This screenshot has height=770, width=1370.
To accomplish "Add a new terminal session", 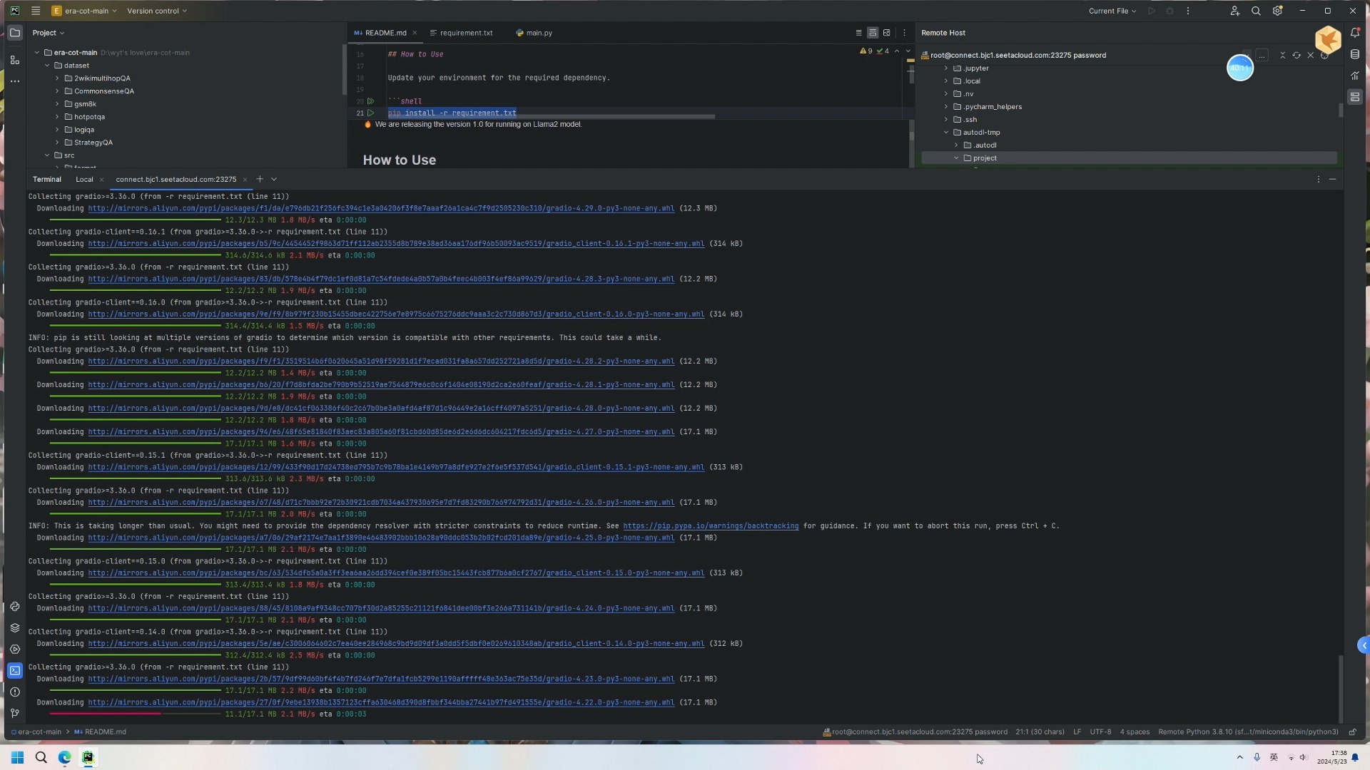I will click(260, 179).
